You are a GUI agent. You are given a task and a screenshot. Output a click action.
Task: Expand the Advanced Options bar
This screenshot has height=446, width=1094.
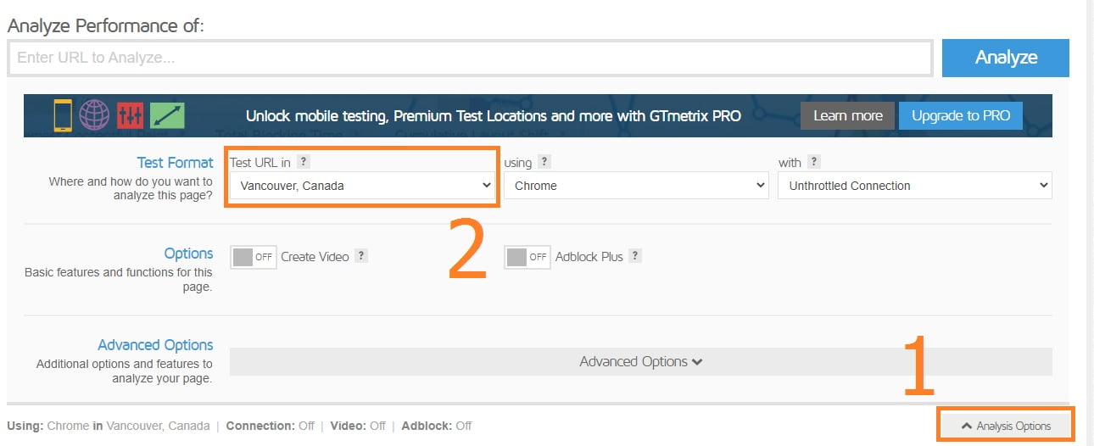(641, 361)
